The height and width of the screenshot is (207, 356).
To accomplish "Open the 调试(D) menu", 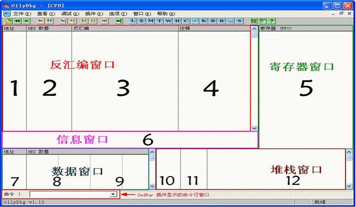I will [70, 14].
